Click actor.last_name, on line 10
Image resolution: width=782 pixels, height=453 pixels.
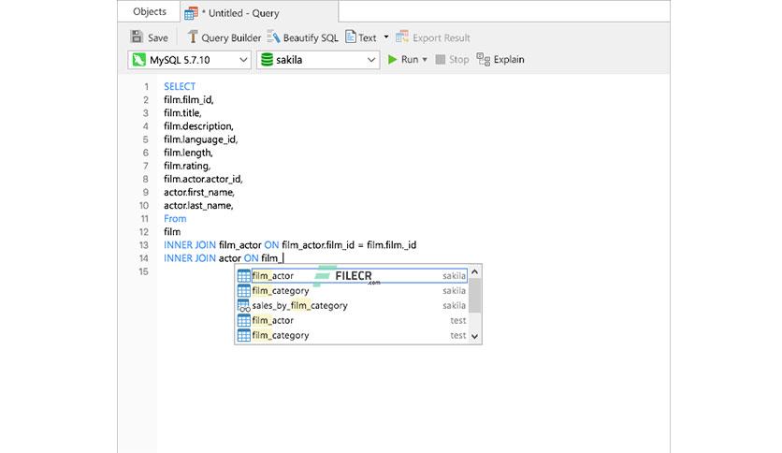tap(198, 205)
